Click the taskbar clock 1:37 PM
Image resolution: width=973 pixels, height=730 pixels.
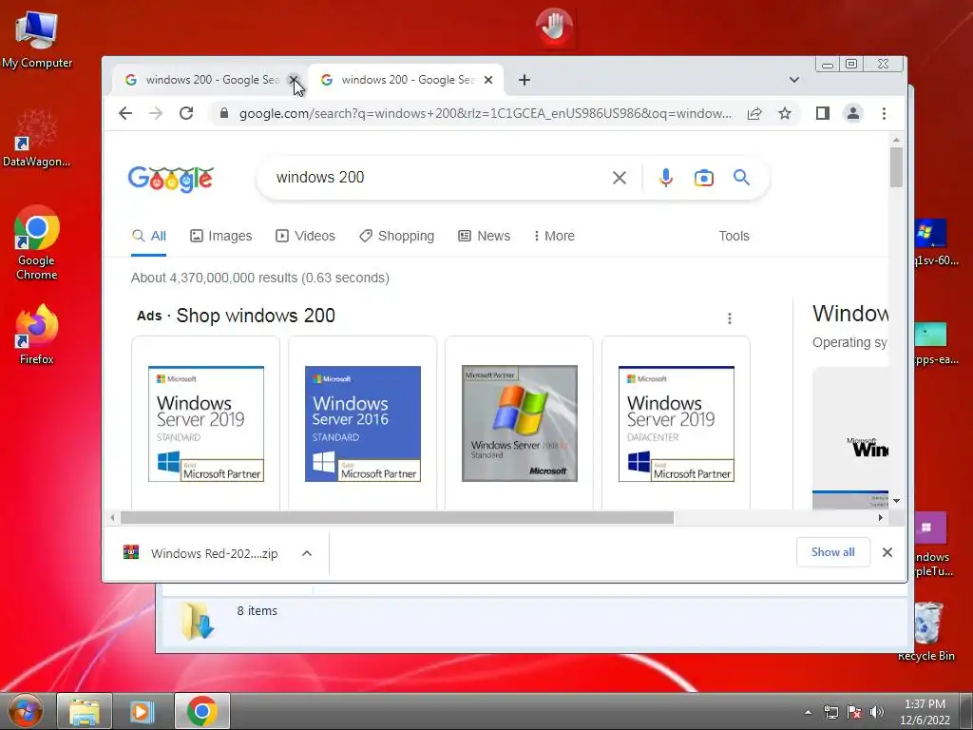click(925, 711)
